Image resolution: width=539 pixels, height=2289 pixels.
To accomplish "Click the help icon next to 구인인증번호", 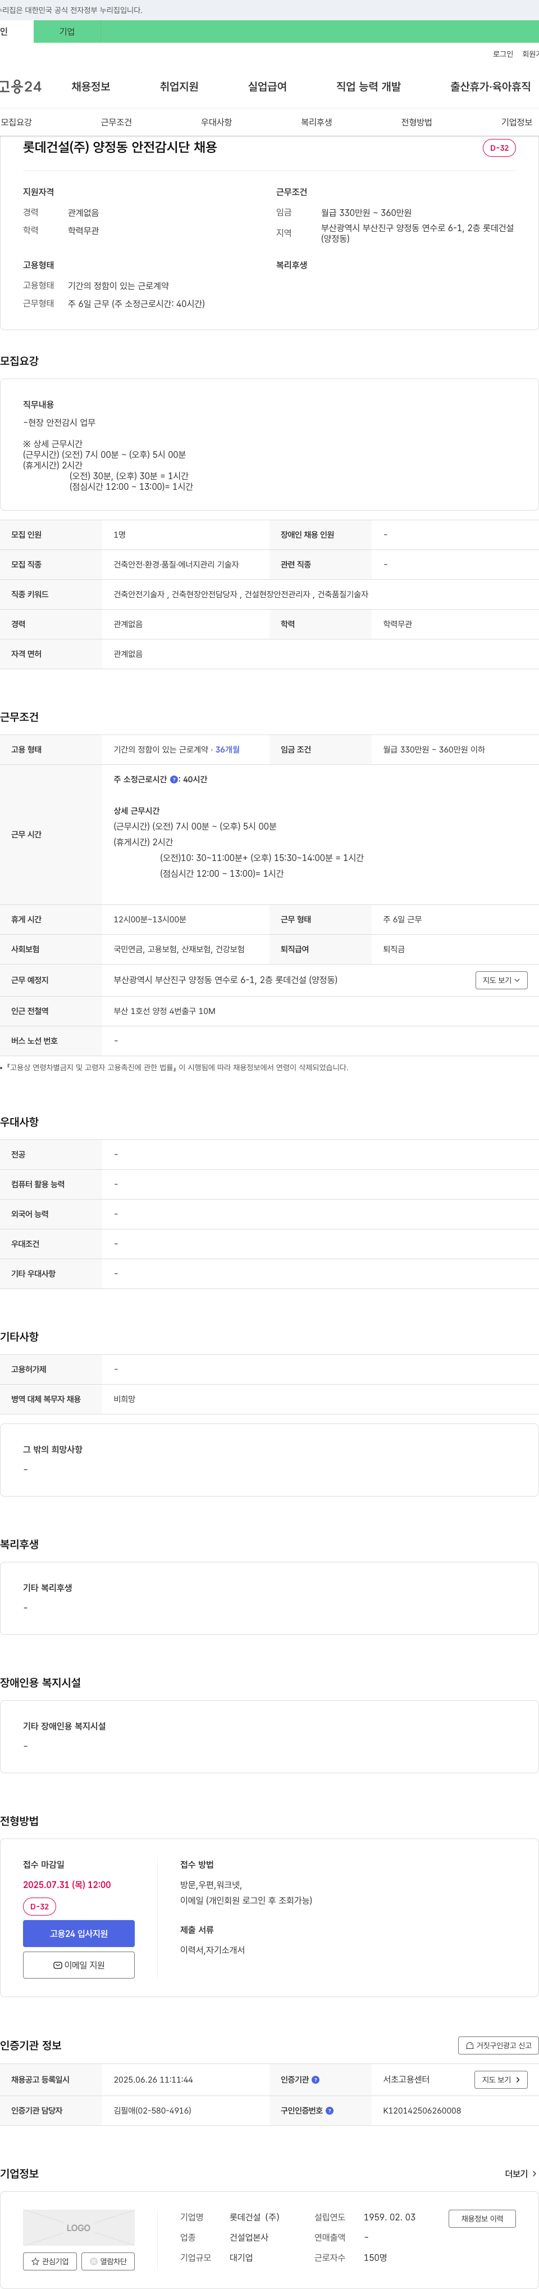I will click(330, 2110).
